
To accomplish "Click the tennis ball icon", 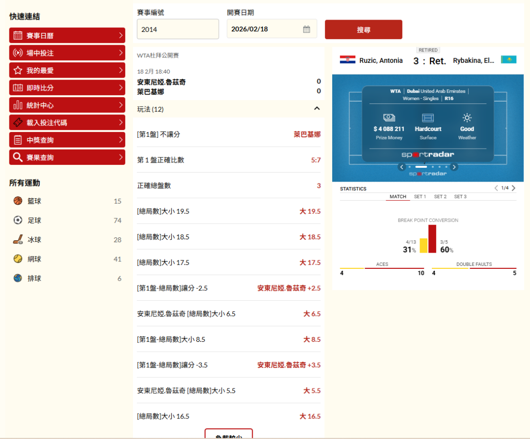I will click(18, 259).
